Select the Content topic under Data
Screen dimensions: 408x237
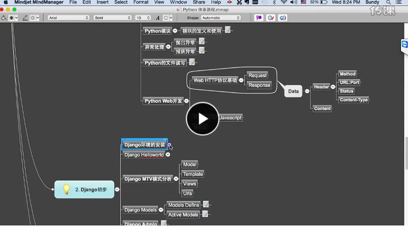coord(322,109)
